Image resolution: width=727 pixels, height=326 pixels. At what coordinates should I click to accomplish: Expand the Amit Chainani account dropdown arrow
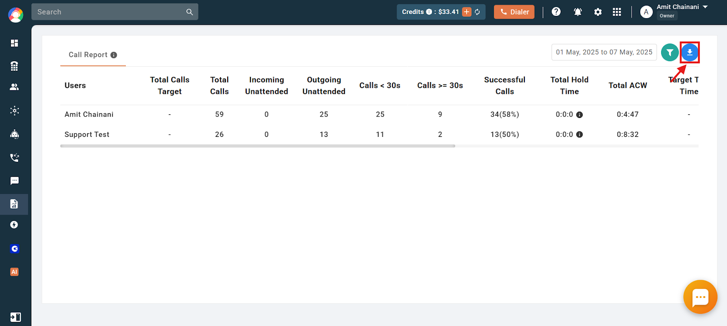(x=705, y=7)
